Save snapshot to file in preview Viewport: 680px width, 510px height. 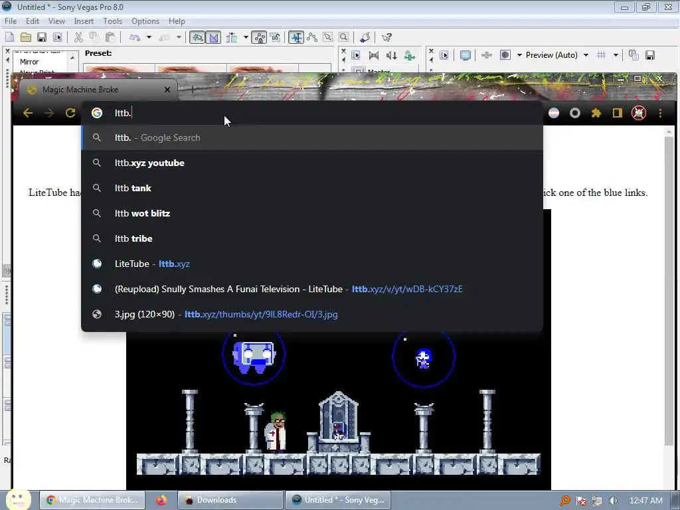pos(650,55)
